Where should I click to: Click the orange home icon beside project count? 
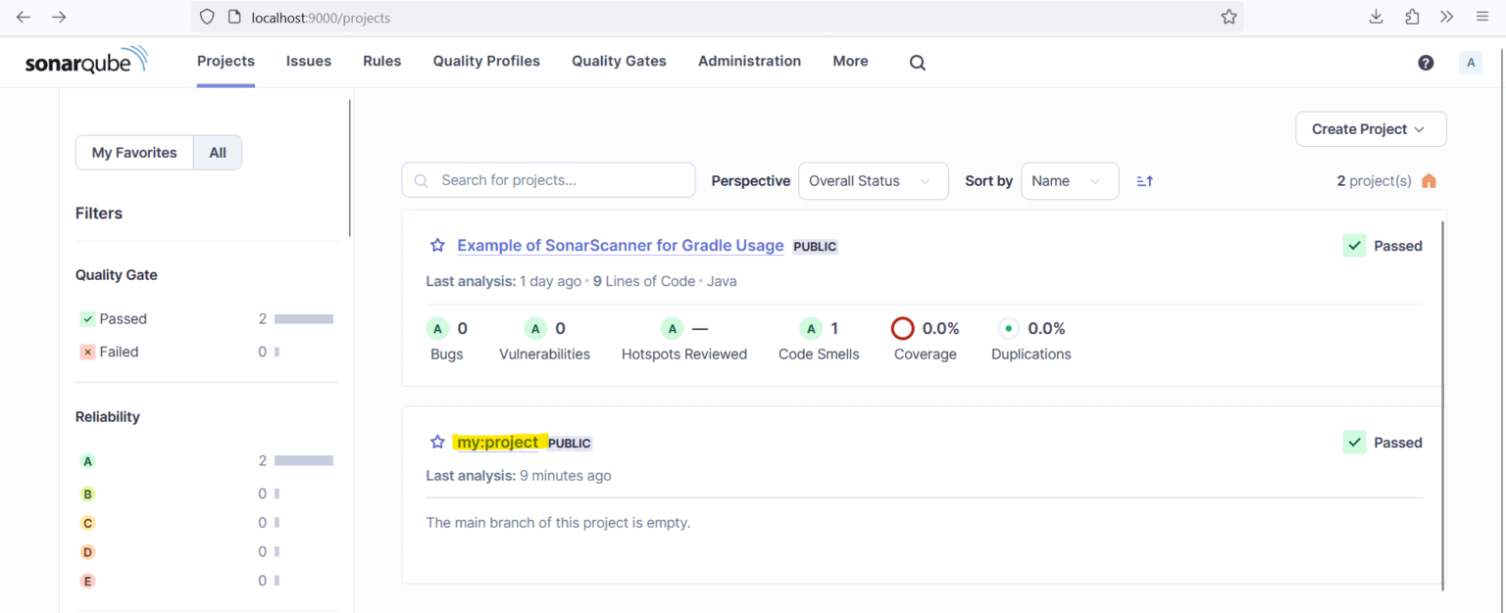[x=1429, y=181]
